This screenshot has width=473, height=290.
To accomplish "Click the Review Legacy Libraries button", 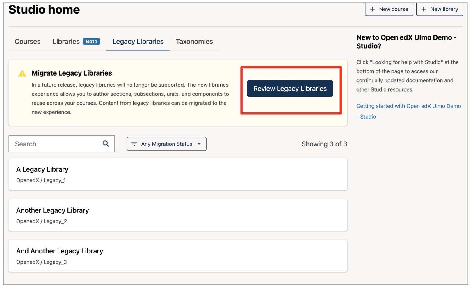I will [290, 88].
